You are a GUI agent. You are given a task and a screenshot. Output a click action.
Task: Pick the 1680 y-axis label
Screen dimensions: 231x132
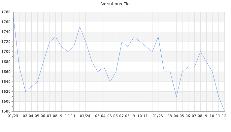click(6, 62)
